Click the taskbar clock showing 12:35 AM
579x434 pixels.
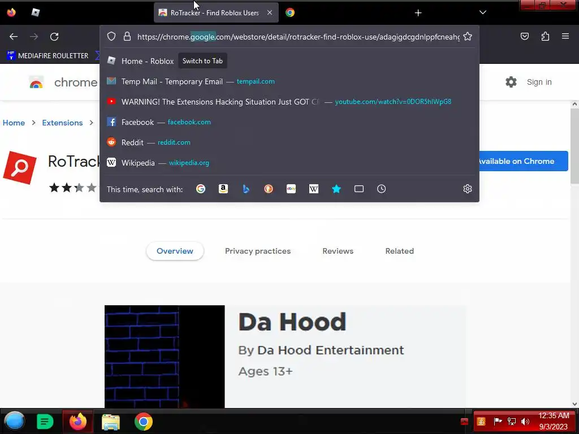coord(554,422)
